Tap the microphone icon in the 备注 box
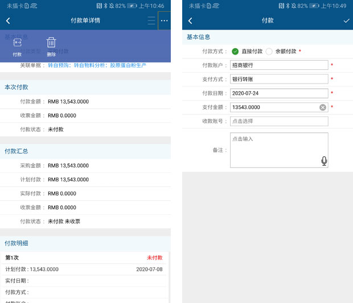The height and width of the screenshot is (303, 353). click(x=324, y=161)
